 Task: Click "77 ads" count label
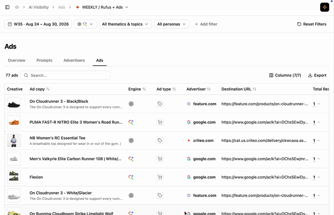[x=12, y=75]
